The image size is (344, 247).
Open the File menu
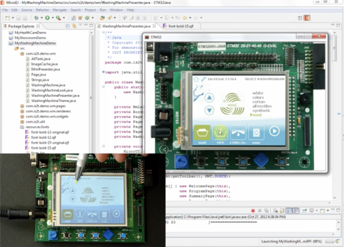point(5,10)
